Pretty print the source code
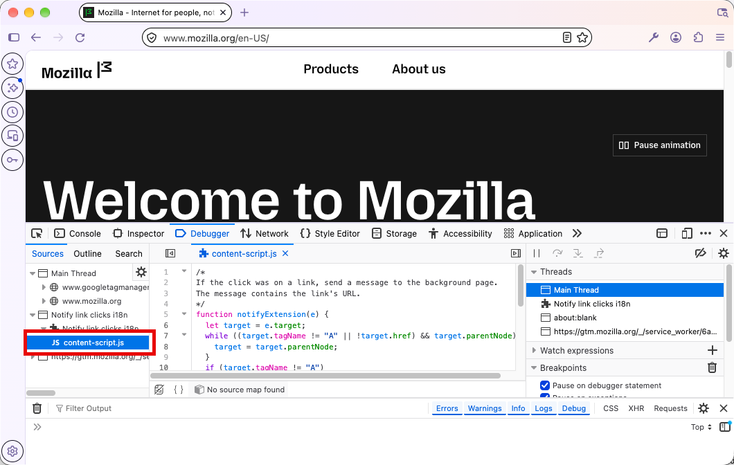 coord(179,389)
